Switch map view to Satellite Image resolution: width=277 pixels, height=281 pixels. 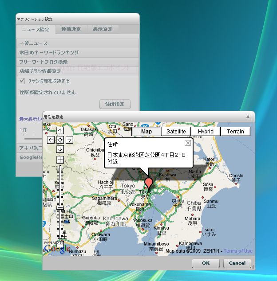tap(176, 131)
